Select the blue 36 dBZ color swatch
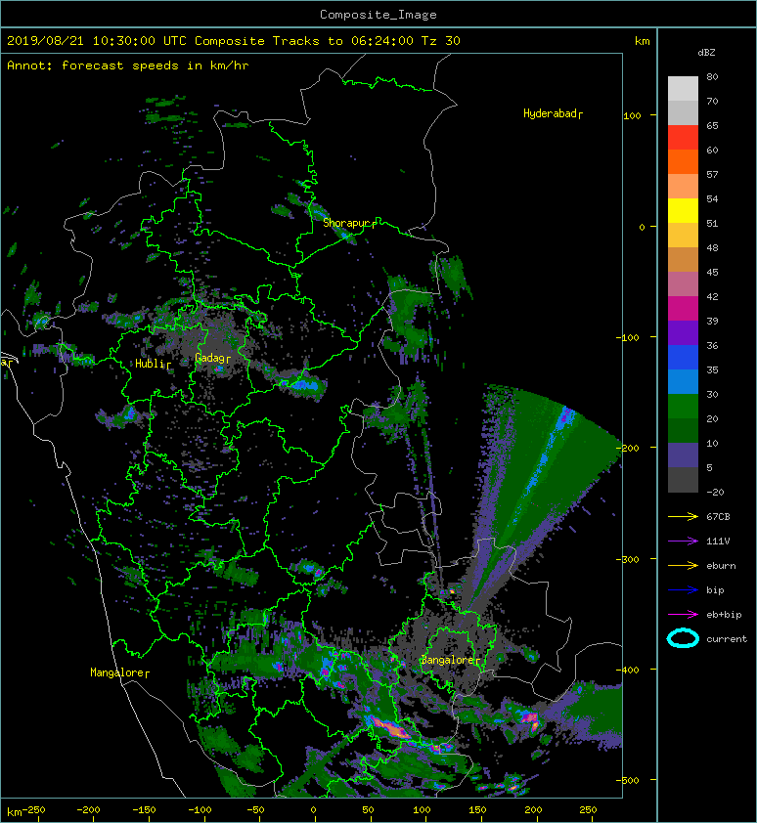 (683, 358)
